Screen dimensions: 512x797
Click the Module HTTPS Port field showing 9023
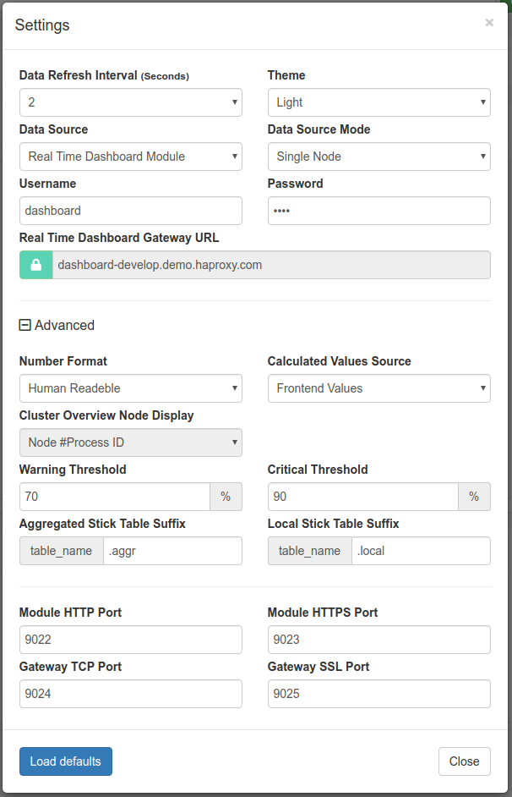click(x=379, y=640)
